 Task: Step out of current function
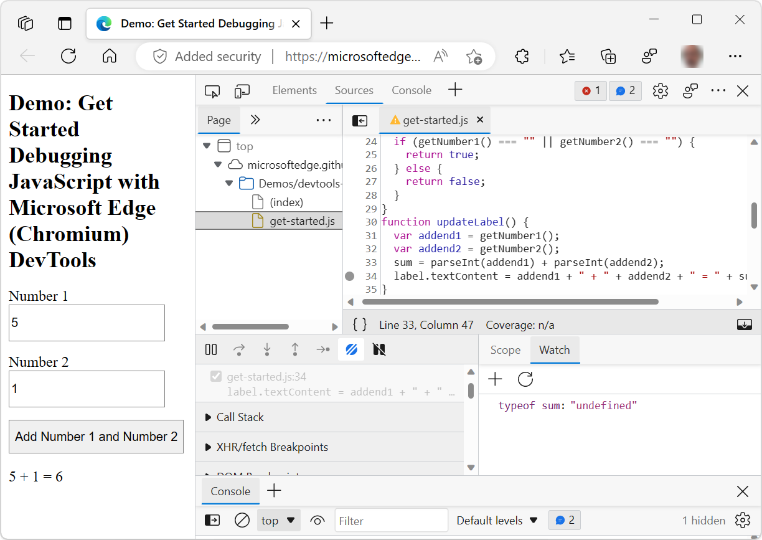click(x=295, y=349)
